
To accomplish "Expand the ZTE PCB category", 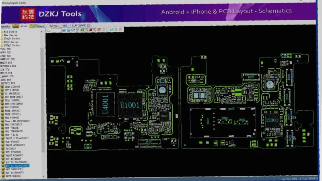I will [x=5, y=70].
